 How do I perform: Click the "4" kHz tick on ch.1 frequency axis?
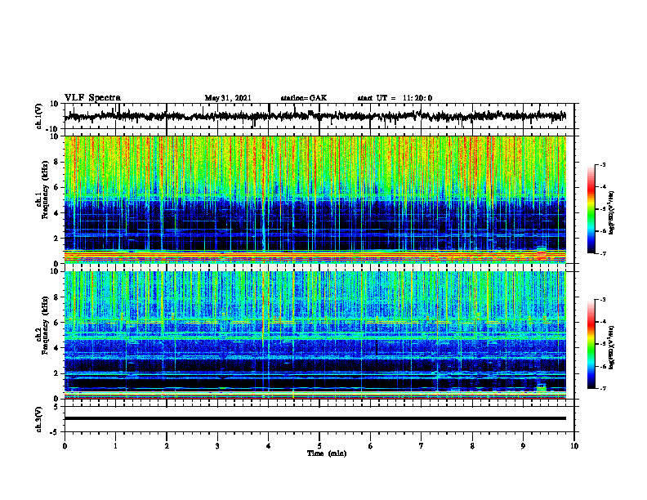tap(57, 213)
